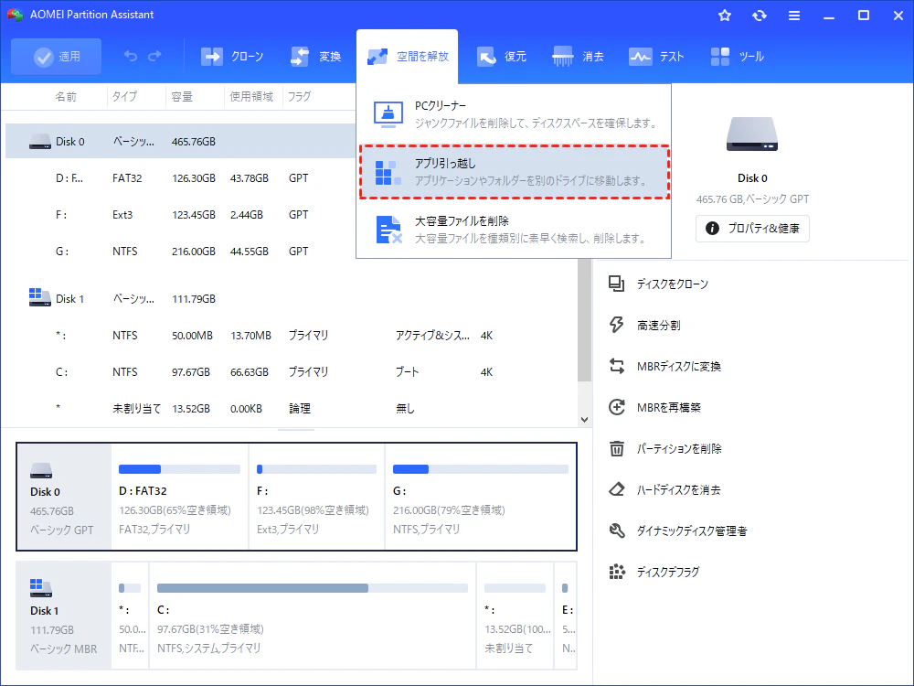Select the G: NTFS partition row in list
Image resolution: width=914 pixels, height=686 pixels.
180,252
